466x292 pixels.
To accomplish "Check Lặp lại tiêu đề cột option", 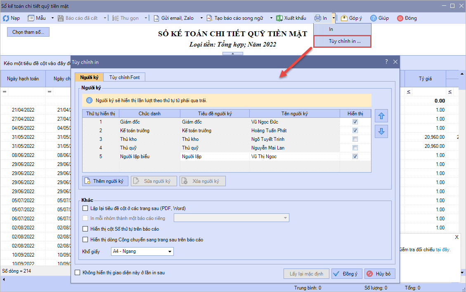I will [x=85, y=209].
